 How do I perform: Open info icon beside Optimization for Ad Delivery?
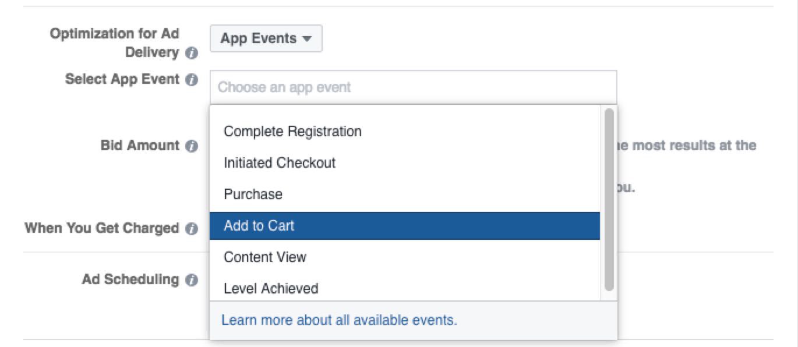pyautogui.click(x=191, y=54)
